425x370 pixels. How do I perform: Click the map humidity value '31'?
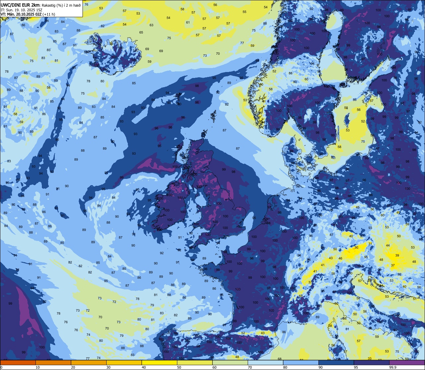coord(370,244)
